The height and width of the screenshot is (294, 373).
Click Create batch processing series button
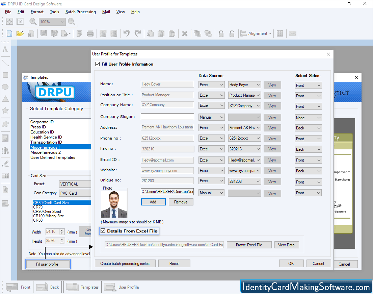pyautogui.click(x=125, y=264)
